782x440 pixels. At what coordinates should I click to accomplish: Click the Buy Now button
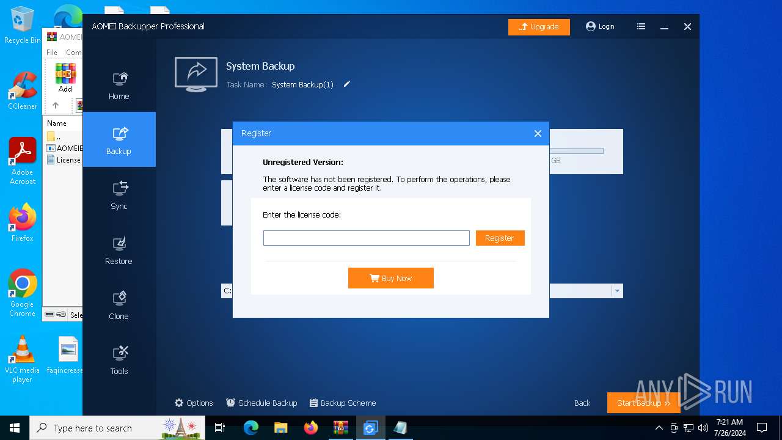(x=391, y=278)
